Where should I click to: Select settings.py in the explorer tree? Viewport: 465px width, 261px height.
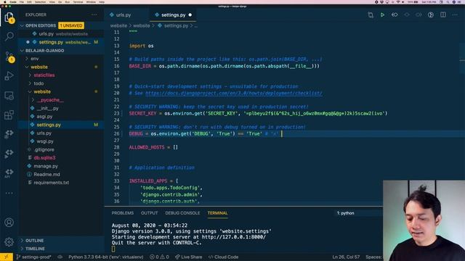61,125
